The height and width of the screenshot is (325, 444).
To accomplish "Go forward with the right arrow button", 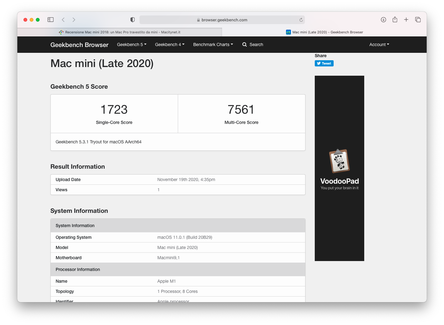I will tap(74, 20).
